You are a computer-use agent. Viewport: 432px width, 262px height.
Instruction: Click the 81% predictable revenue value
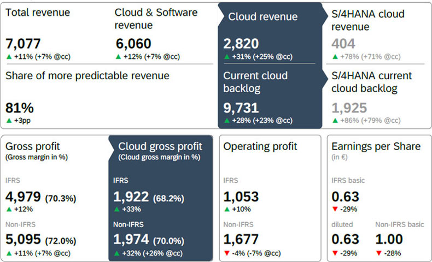point(20,107)
